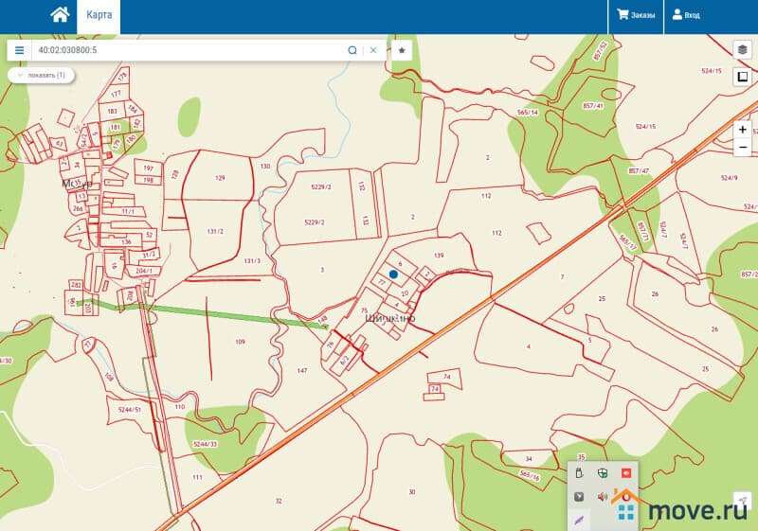
Task: Open the Карта tab
Action: pos(99,15)
